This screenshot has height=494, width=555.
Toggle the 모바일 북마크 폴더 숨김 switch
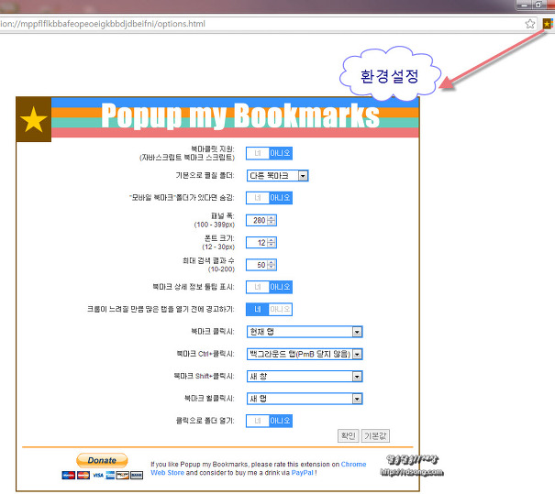[270, 197]
